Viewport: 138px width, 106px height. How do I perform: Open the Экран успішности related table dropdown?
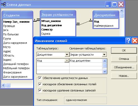coord(104,55)
